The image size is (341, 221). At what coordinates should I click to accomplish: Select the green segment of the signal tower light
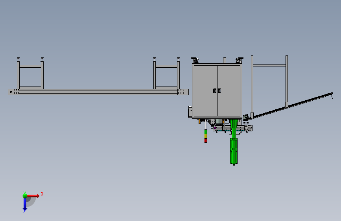[x=206, y=132]
